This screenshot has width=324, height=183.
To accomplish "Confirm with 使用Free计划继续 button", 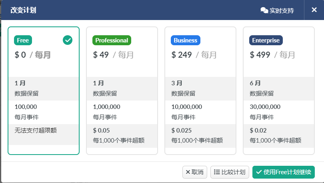I will (x=283, y=172).
